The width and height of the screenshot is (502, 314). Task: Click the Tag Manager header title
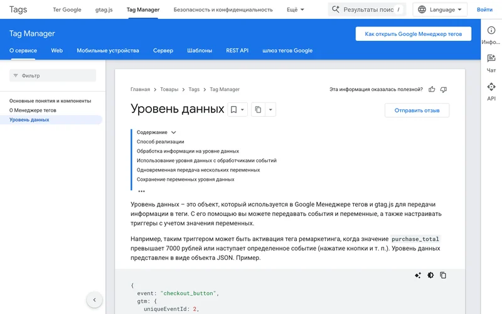click(x=32, y=33)
